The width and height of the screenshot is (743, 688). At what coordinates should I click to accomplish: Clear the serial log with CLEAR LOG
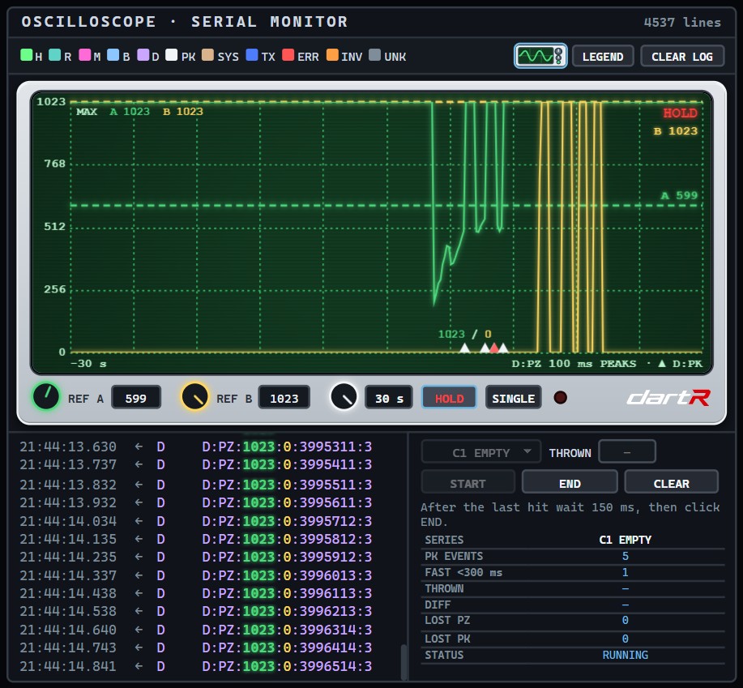(x=682, y=57)
